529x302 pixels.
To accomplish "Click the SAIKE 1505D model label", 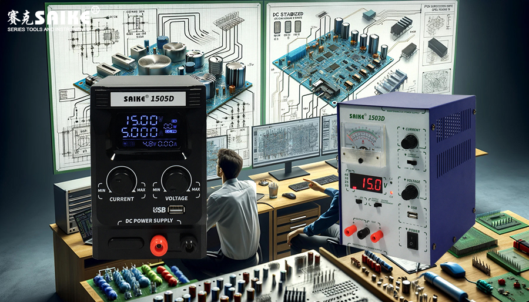I will (148, 99).
